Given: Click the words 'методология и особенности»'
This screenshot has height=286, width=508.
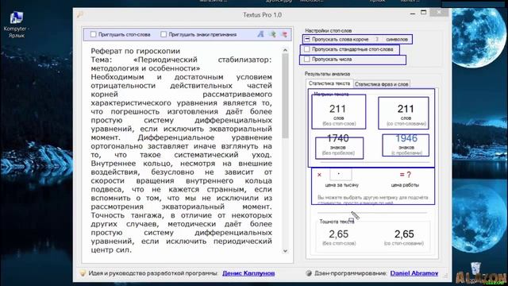Looking at the screenshot, I should 145,68.
